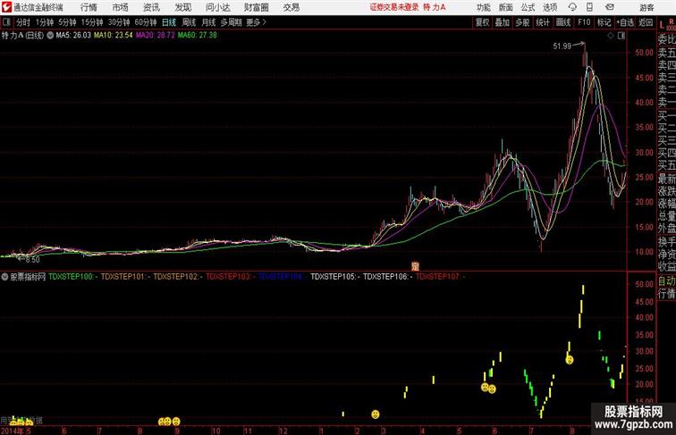The width and height of the screenshot is (676, 435).
Task: Click the 复权 toolbar button
Action: [x=483, y=22]
